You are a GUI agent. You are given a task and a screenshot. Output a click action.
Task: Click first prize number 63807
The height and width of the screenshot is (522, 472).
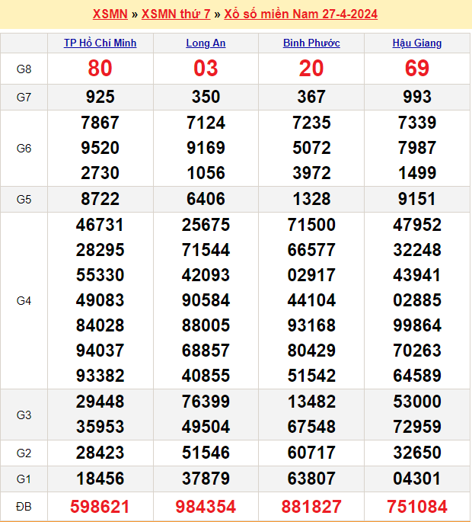311,479
